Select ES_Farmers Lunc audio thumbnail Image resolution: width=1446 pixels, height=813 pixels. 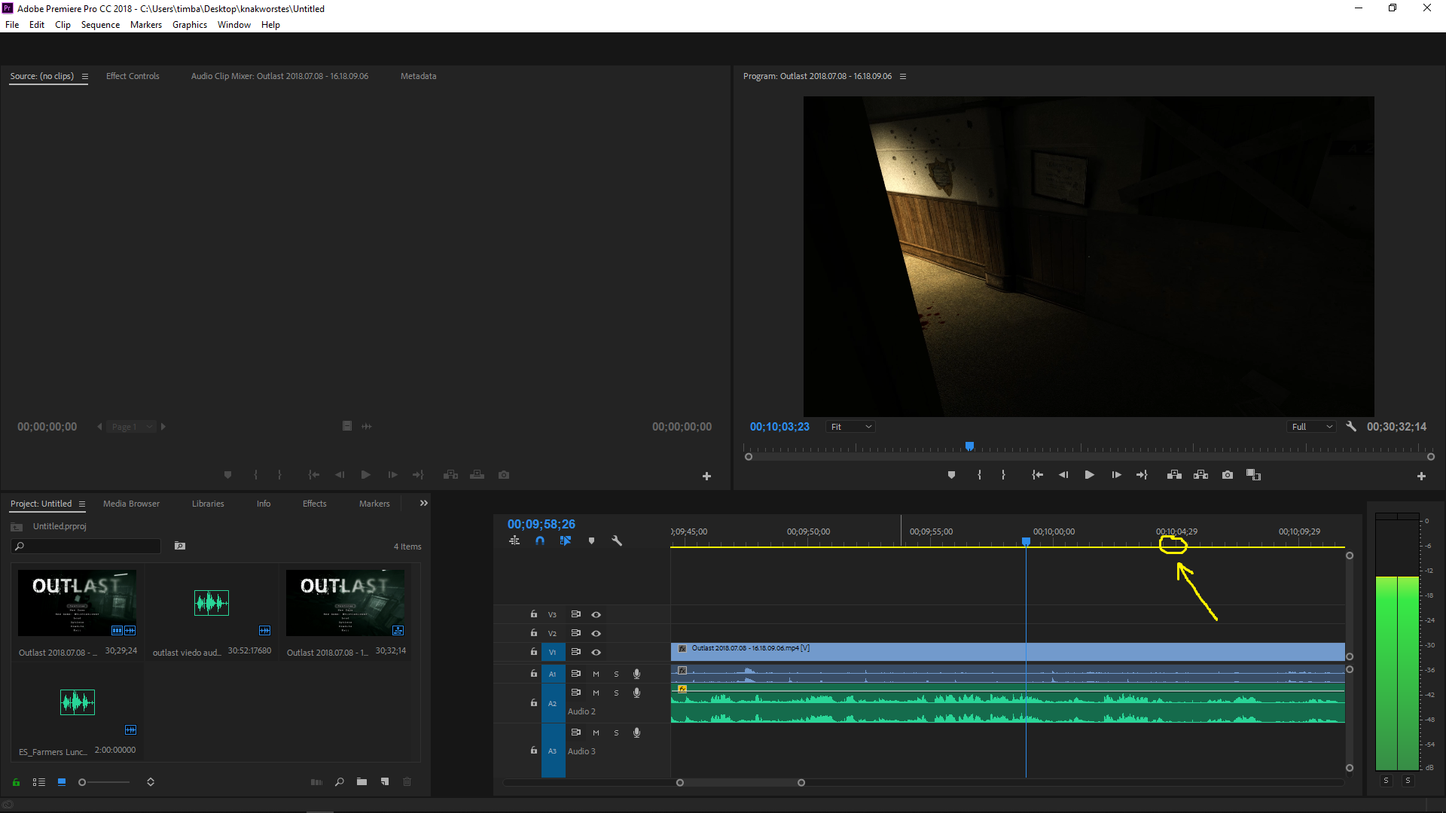click(77, 702)
